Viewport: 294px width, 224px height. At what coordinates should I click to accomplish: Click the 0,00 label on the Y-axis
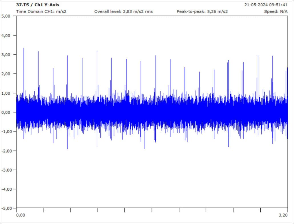6,112
